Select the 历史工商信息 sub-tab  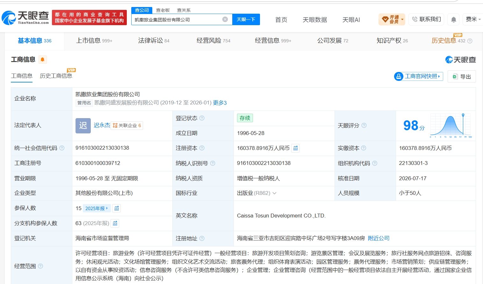click(56, 76)
